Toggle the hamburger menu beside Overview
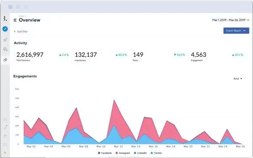Screen dimensions: 253x158 click(x=15, y=20)
